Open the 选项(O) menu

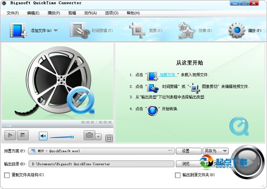tap(112, 13)
